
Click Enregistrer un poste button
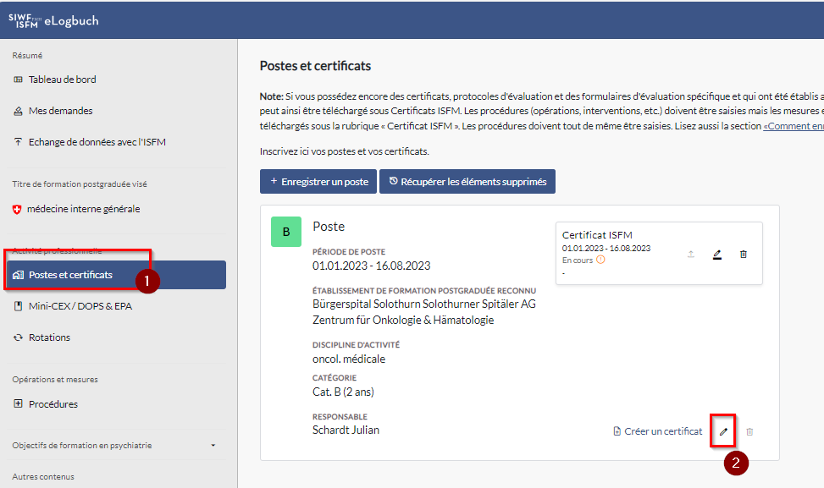[318, 182]
